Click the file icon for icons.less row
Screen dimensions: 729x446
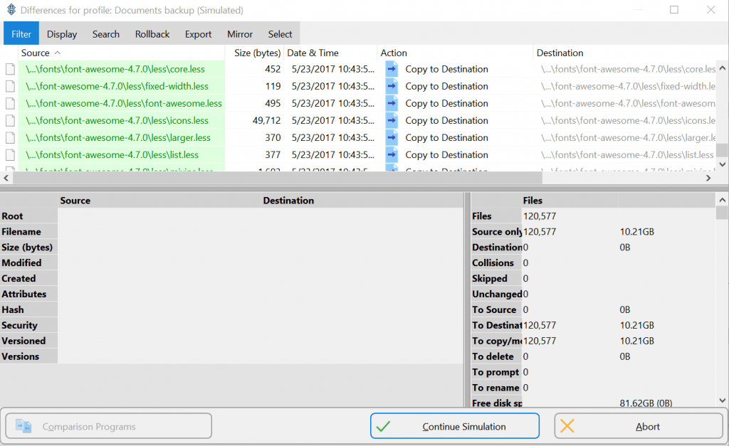[10, 121]
